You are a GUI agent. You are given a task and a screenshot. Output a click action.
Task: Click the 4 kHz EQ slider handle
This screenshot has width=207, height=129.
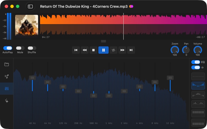tap(139, 87)
